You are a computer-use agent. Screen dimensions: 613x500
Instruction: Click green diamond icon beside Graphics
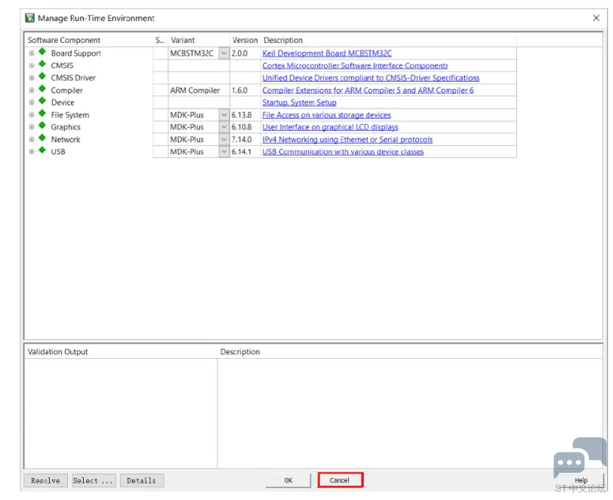click(42, 125)
